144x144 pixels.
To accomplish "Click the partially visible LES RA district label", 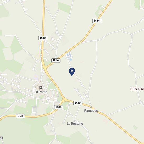I will tap(137, 89).
